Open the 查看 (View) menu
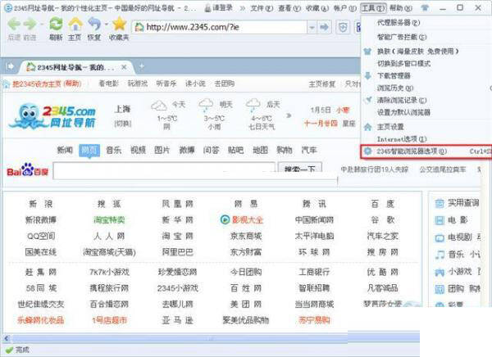Image resolution: width=492 pixels, height=357 pixels. (x=289, y=8)
